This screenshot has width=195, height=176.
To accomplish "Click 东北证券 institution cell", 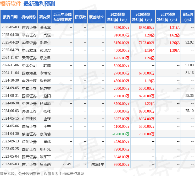I will coord(29,164).
